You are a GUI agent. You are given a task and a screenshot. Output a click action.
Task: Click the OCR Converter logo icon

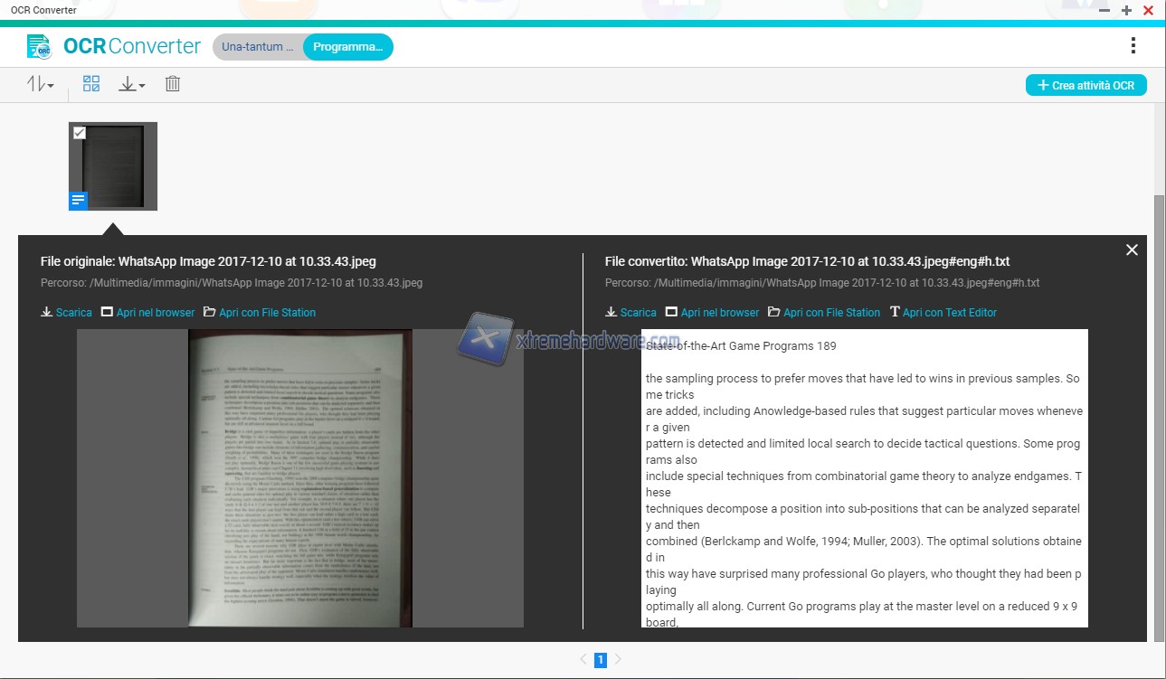point(39,46)
